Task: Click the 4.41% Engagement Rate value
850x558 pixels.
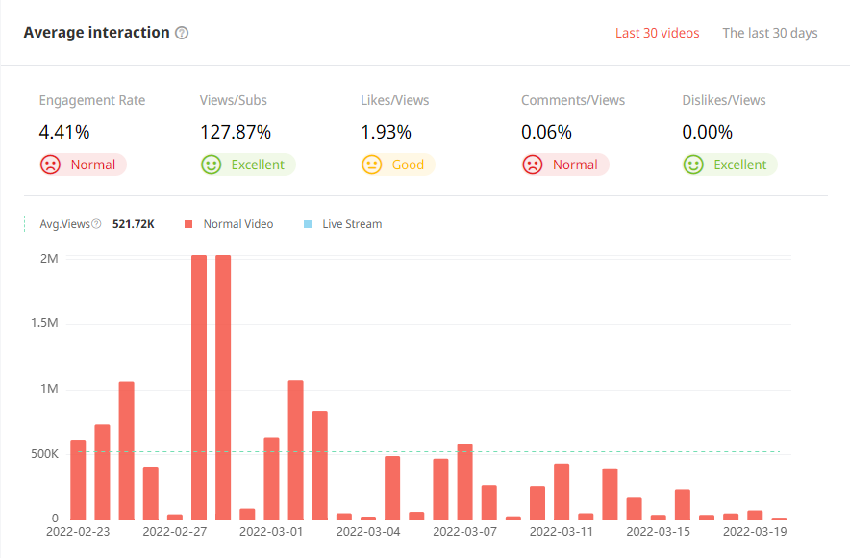Action: pos(63,132)
